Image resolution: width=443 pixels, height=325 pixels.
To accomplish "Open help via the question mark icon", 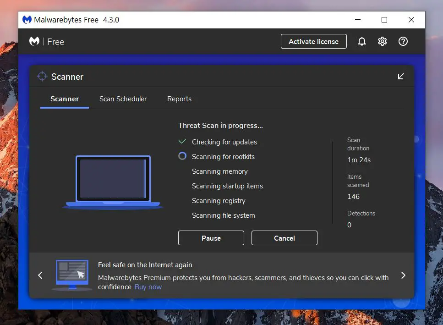I will pos(403,42).
